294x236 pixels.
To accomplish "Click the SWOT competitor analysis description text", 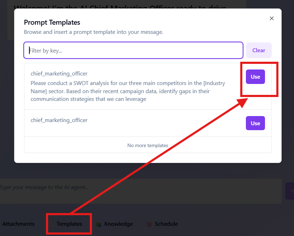I will click(x=127, y=91).
